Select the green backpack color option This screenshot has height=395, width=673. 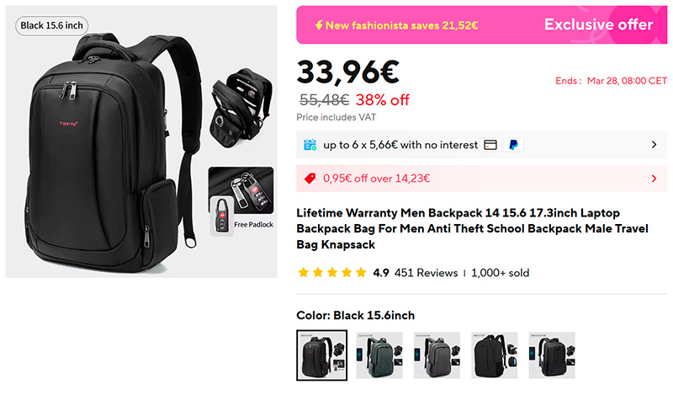pos(379,355)
